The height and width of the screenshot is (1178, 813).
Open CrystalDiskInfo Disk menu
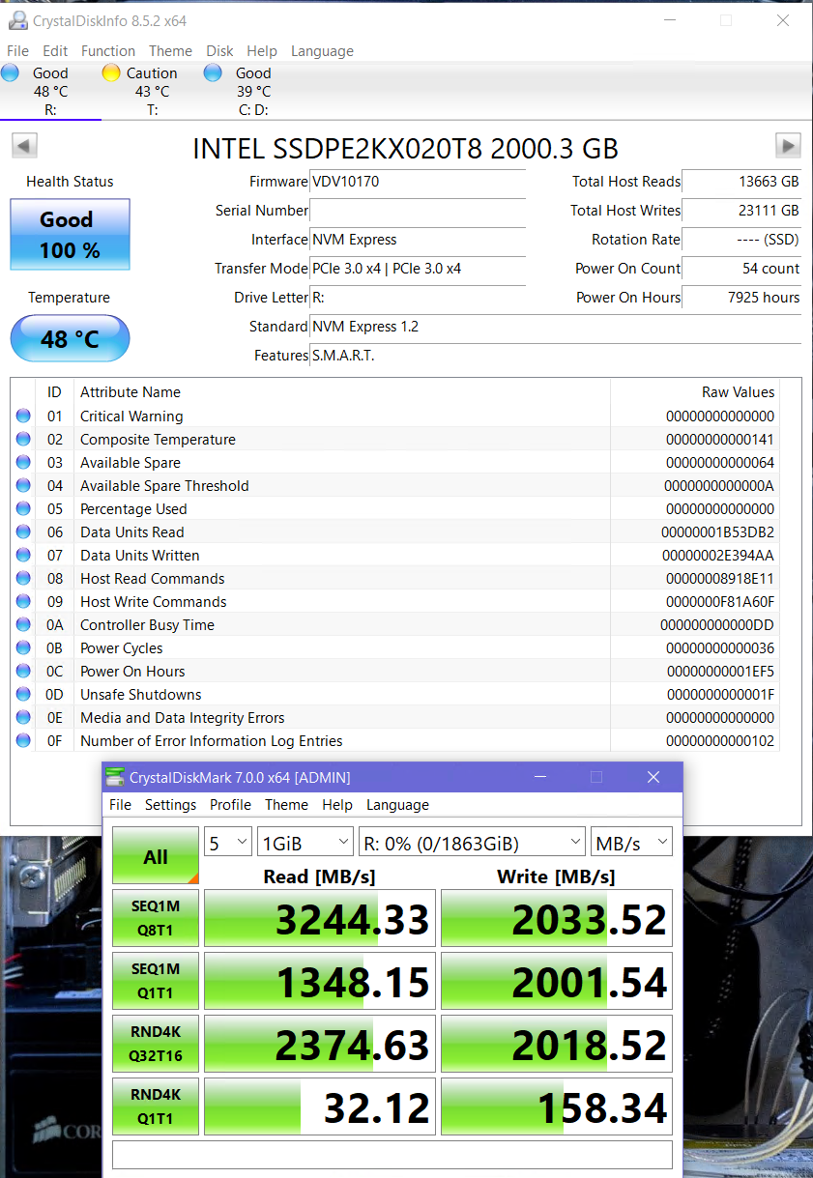click(x=219, y=51)
